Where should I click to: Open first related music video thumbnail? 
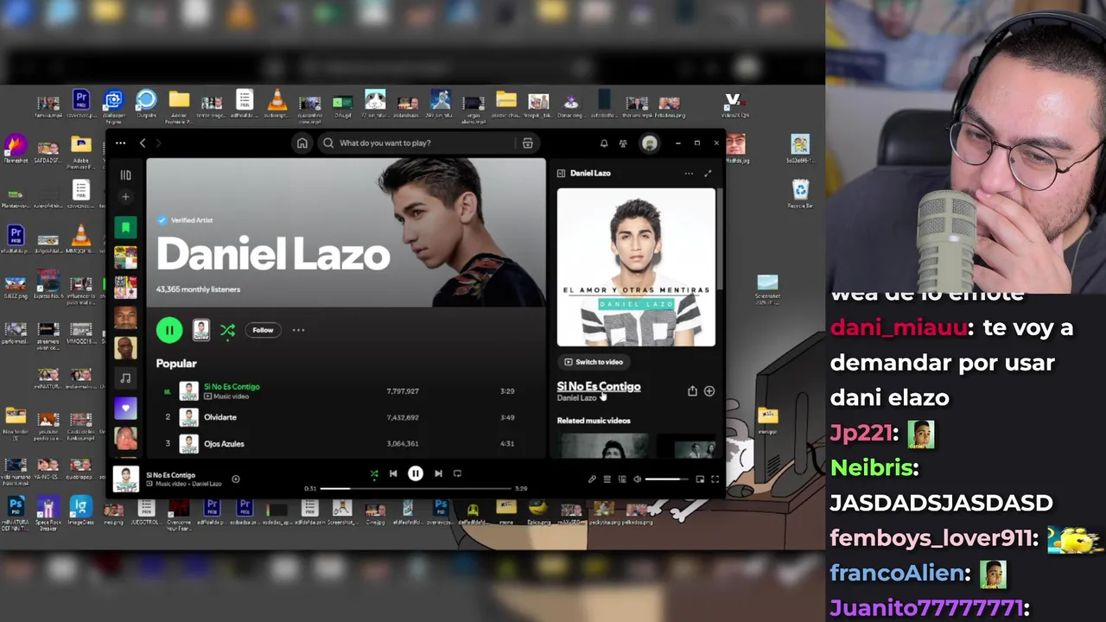tap(603, 447)
